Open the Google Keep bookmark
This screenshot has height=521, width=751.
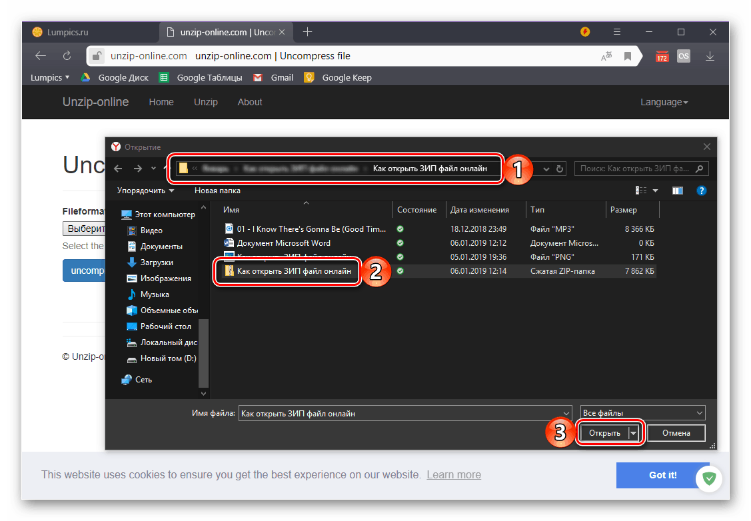tap(338, 77)
